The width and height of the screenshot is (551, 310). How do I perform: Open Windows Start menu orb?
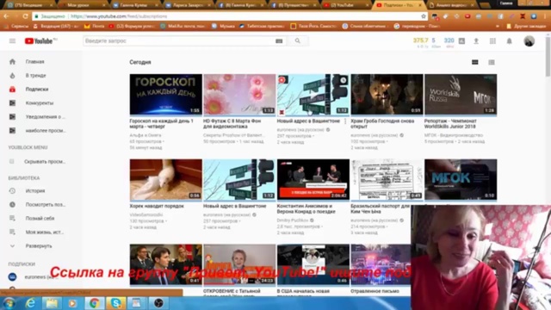[9, 303]
